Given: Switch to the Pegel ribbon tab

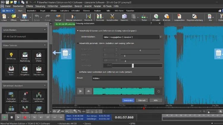Looking at the screenshot, I should coord(43,10).
